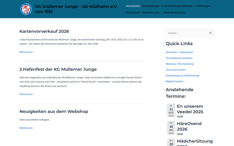Click the '19:00' event time text
The image size is (234, 146).
tap(180, 134)
